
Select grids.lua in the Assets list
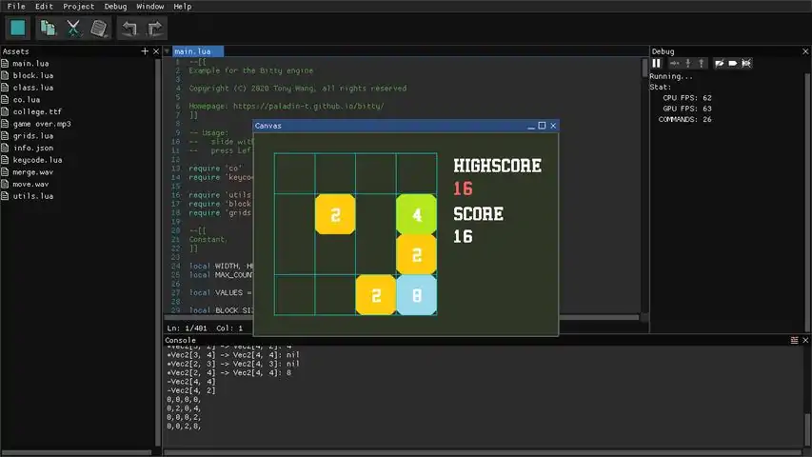(x=32, y=136)
